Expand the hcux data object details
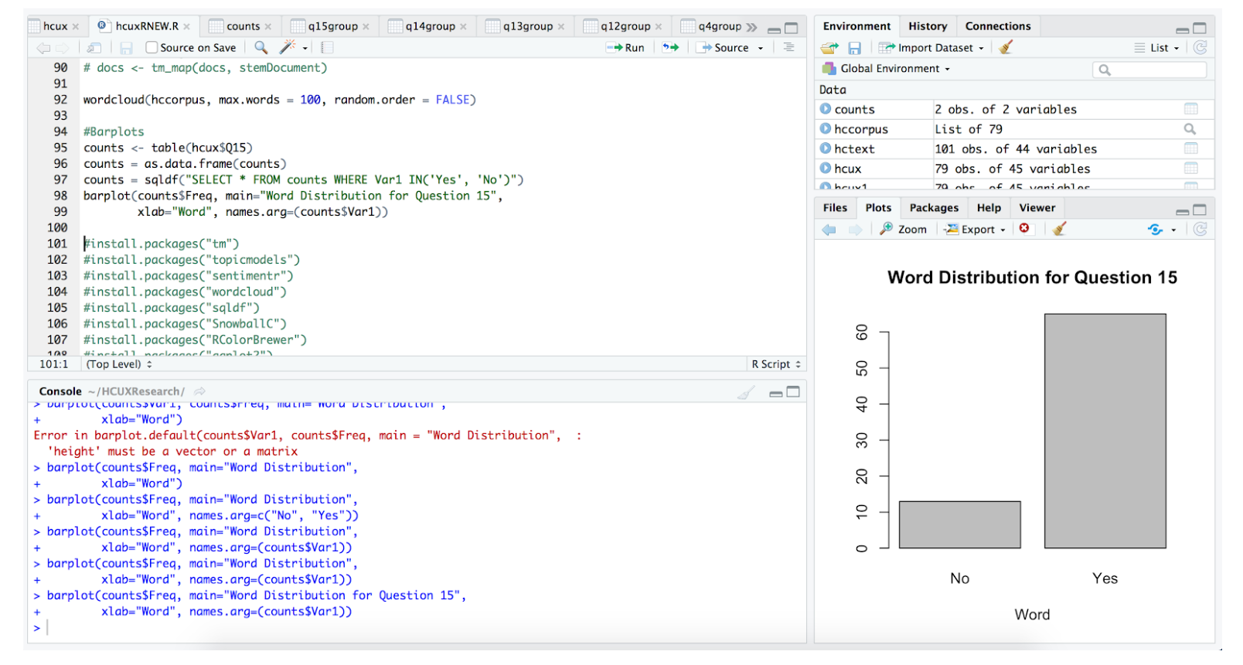 (x=826, y=168)
